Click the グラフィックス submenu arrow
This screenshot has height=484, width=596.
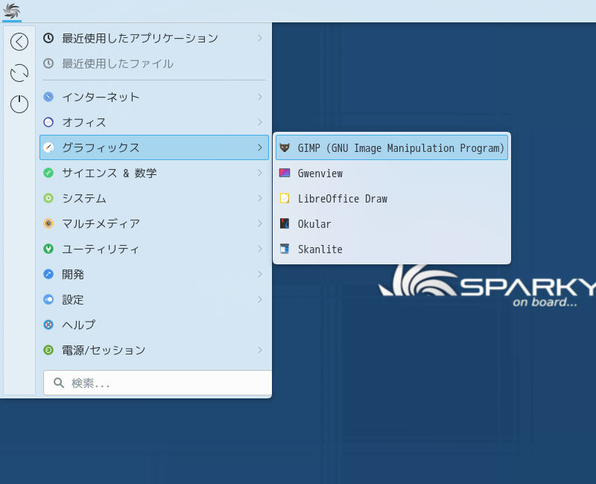tap(260, 147)
